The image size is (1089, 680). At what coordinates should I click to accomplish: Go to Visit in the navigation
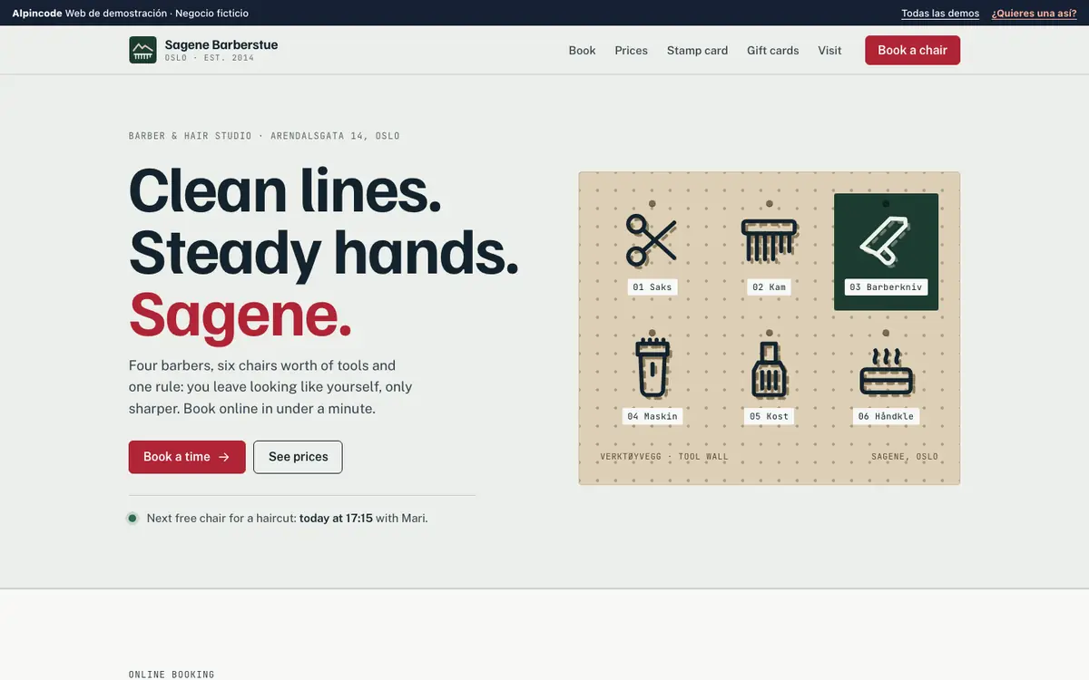[x=829, y=51]
